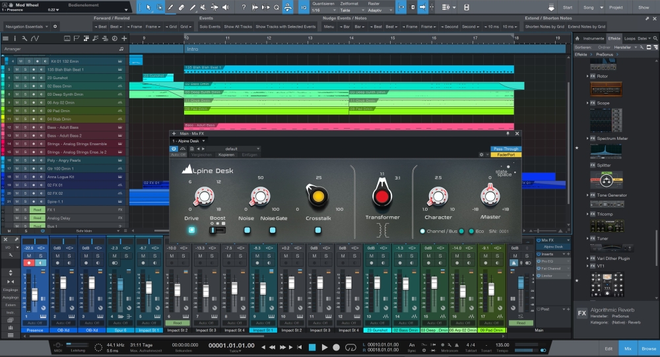Toggle the IQ input quantize button
Viewport: 660px width, 357px height.
304,7
